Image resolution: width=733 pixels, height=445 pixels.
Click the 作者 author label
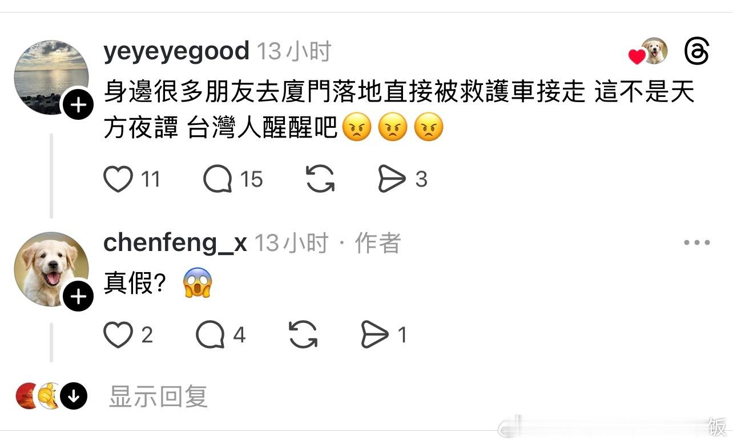pos(378,244)
